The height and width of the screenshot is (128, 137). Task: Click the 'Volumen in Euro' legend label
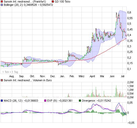42,80
